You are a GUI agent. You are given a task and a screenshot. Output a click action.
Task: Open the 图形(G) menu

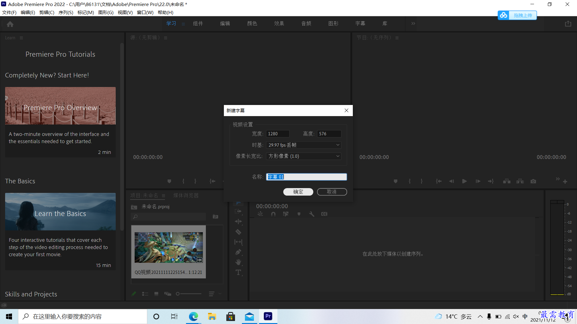pos(106,12)
